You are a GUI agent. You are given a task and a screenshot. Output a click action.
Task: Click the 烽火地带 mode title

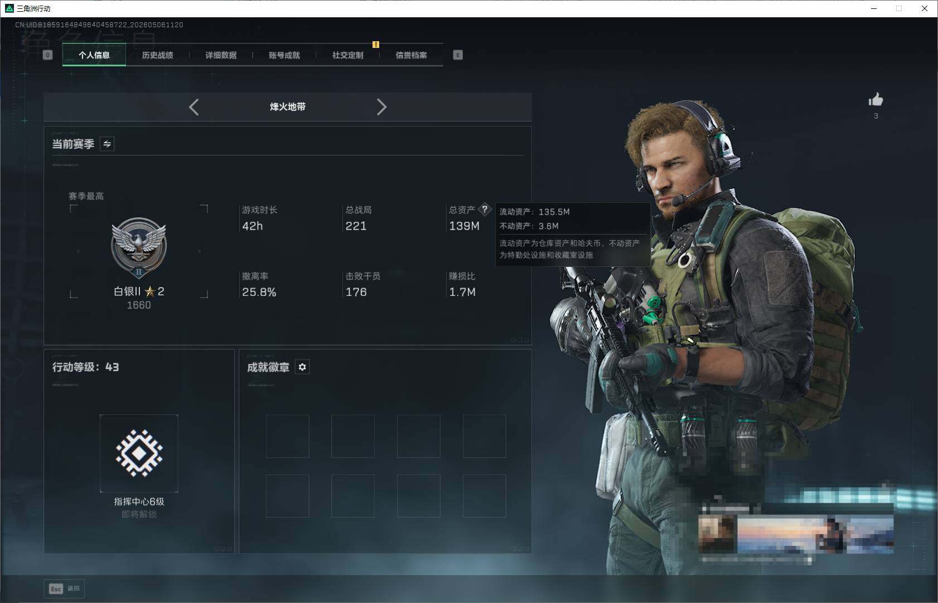tap(288, 107)
